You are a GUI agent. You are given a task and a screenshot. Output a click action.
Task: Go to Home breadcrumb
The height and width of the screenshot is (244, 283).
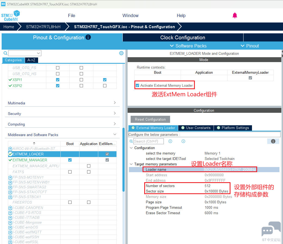(9, 27)
